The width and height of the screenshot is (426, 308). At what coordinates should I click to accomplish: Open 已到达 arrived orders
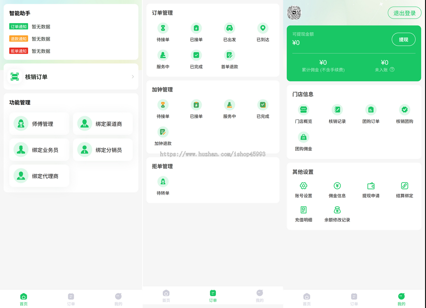coord(263,28)
